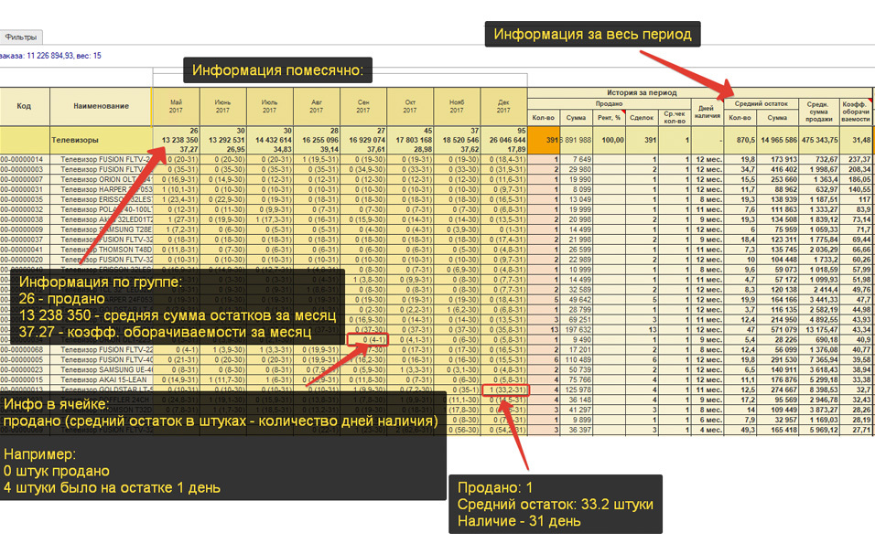Select code 00-00000003 cell
875x554 pixels.
coord(24,169)
